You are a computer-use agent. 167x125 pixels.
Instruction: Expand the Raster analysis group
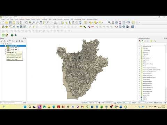[x=140, y=74]
